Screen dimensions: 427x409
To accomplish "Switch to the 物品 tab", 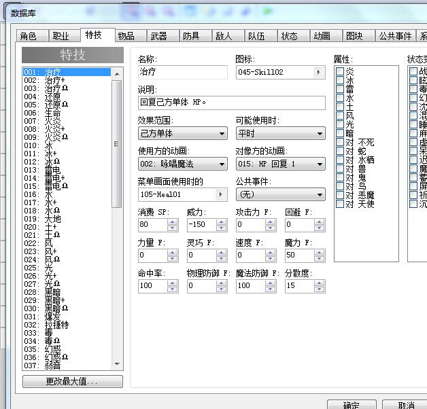I will point(131,36).
